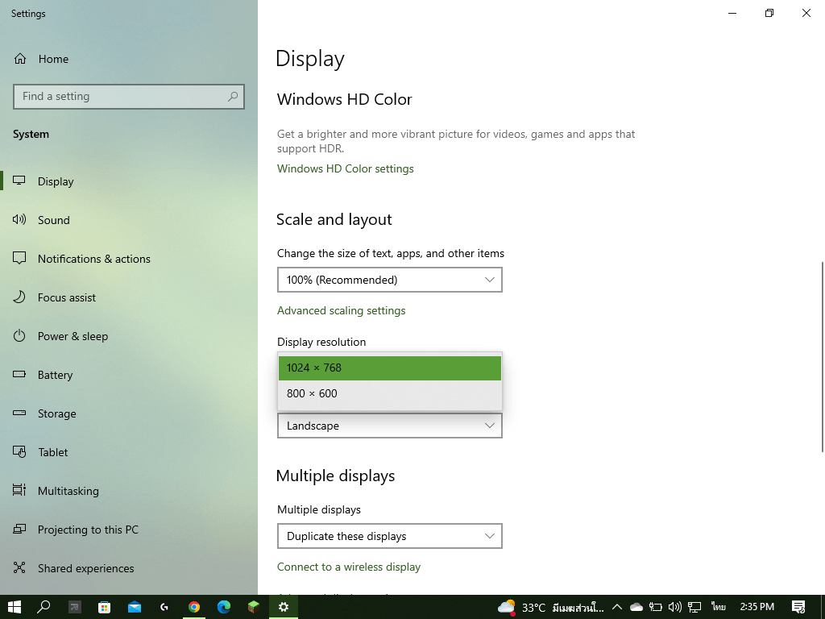The height and width of the screenshot is (619, 825).
Task: Expand the Landscape orientation dropdown
Action: tap(389, 426)
